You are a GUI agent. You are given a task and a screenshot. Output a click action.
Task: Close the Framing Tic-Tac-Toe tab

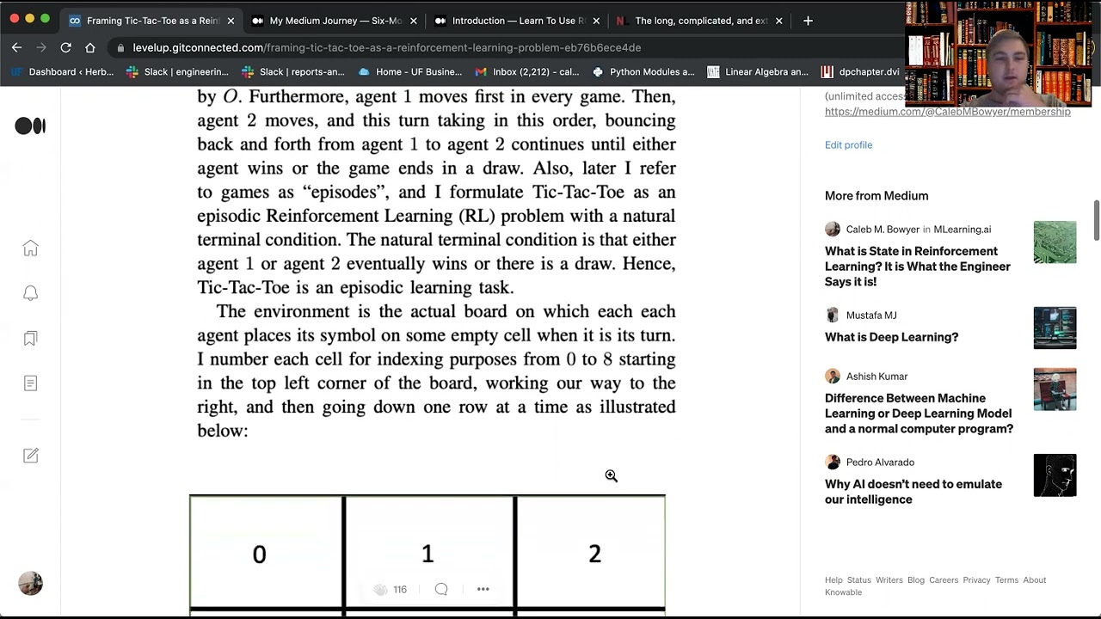231,21
